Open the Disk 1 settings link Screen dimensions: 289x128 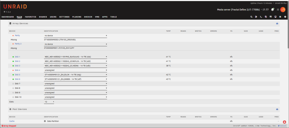(x=18, y=57)
